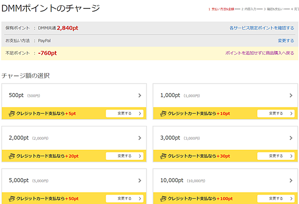299x204 pixels.
Task: Click the チャージ額の選択 section heading
Action: 25,76
